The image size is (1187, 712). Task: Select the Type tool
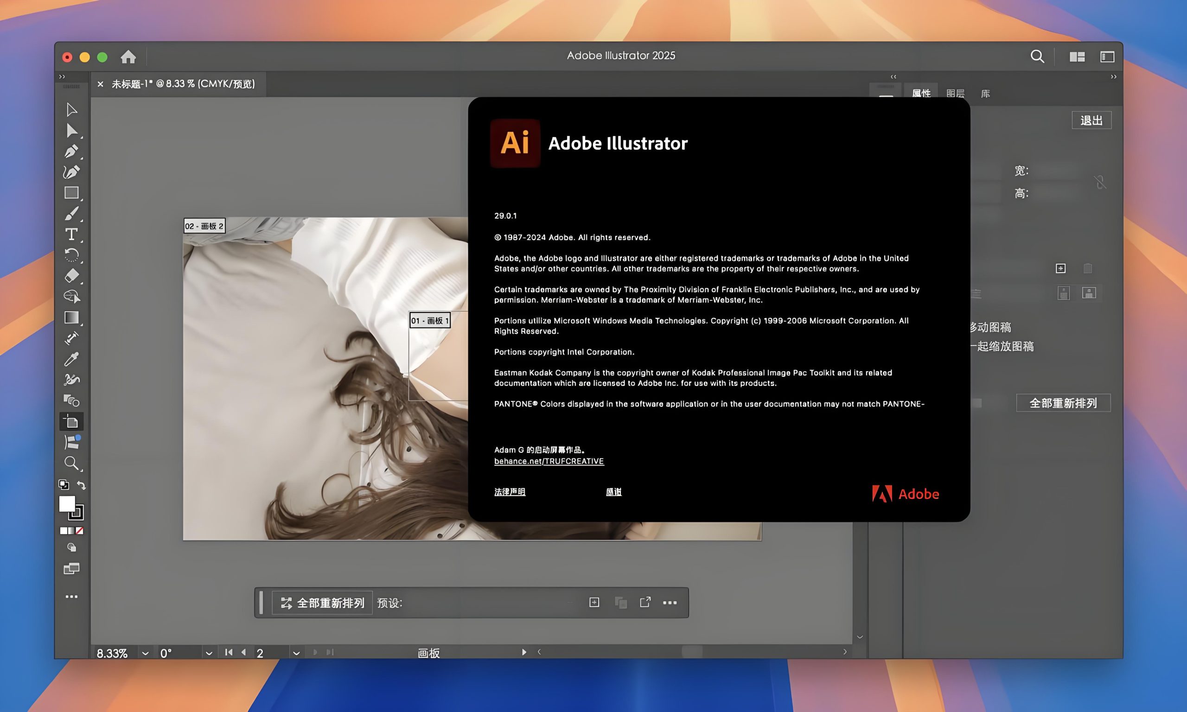(72, 234)
